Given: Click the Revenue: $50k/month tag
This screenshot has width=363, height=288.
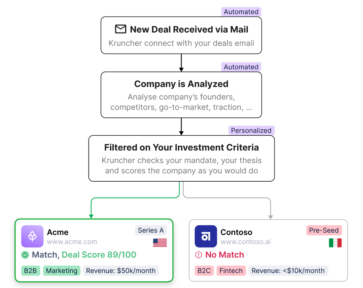Looking at the screenshot, I should 121,271.
